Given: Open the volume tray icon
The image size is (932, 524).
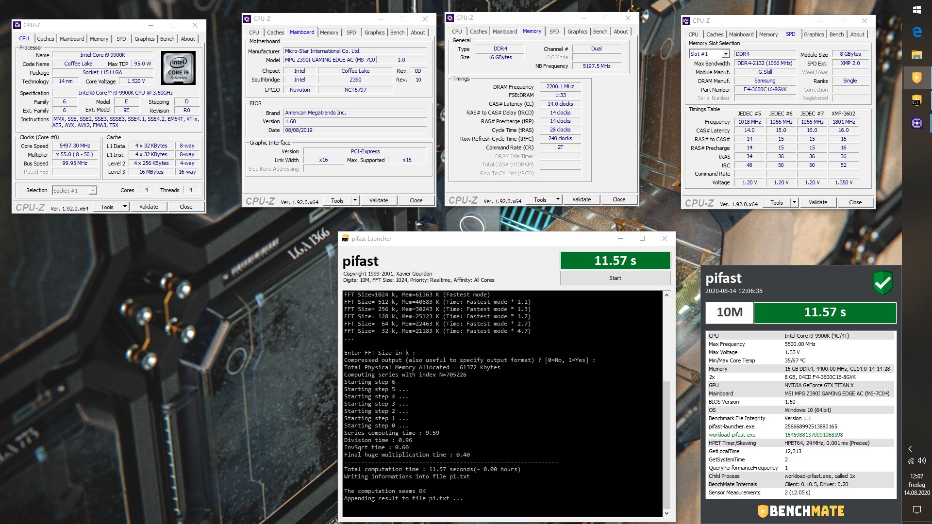Looking at the screenshot, I should [922, 460].
